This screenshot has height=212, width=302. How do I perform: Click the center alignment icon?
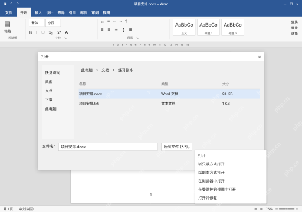click(109, 29)
